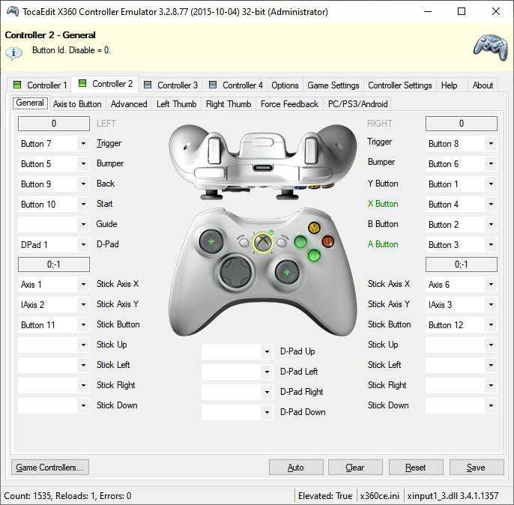Click the Xbox Guide button on the controller image

[x=262, y=243]
